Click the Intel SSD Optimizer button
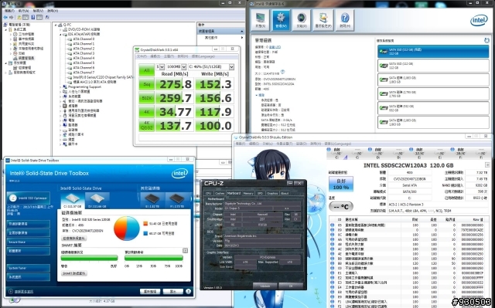The height and width of the screenshot is (308, 495). click(x=29, y=198)
